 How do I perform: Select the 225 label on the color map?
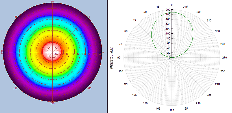point(16,88)
